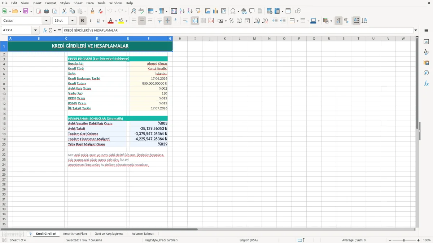
Task: Open the Data menu
Action: click(x=90, y=3)
